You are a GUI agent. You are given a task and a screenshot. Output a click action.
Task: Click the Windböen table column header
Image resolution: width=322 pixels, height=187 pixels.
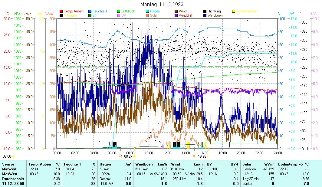click(144, 164)
